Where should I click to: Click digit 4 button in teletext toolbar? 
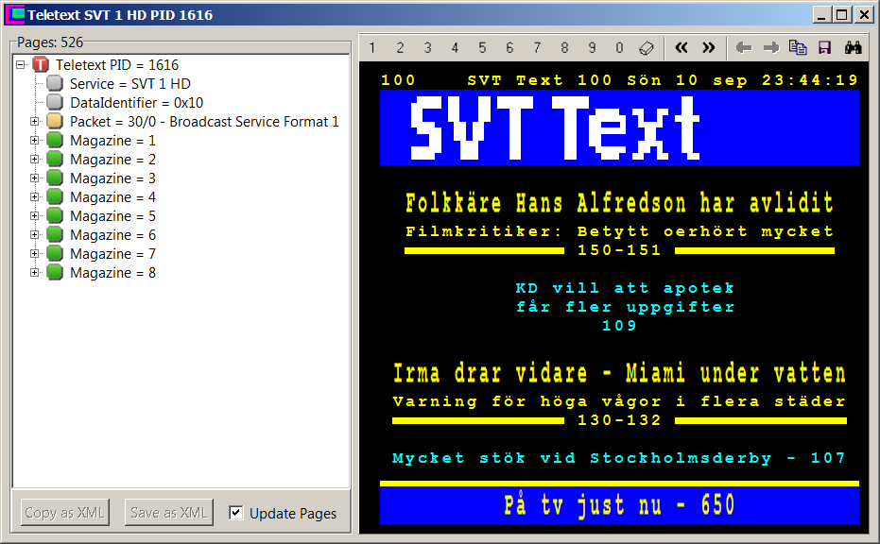[455, 47]
